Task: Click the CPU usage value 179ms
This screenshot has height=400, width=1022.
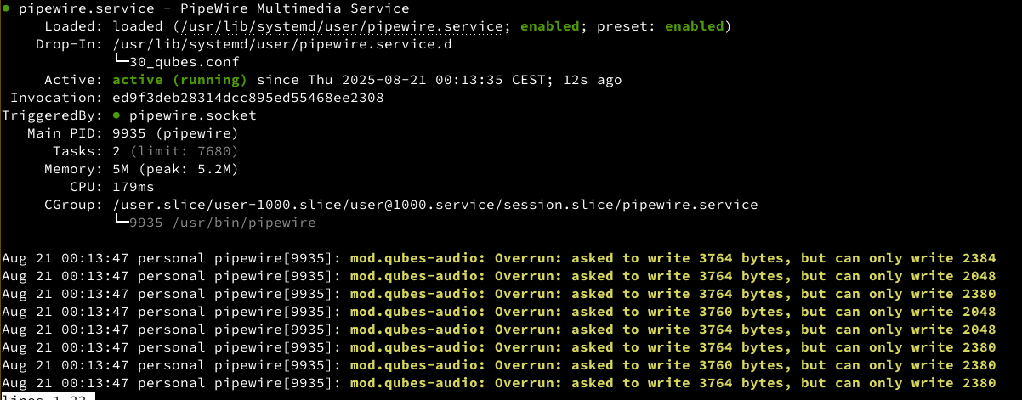Action: coord(133,187)
